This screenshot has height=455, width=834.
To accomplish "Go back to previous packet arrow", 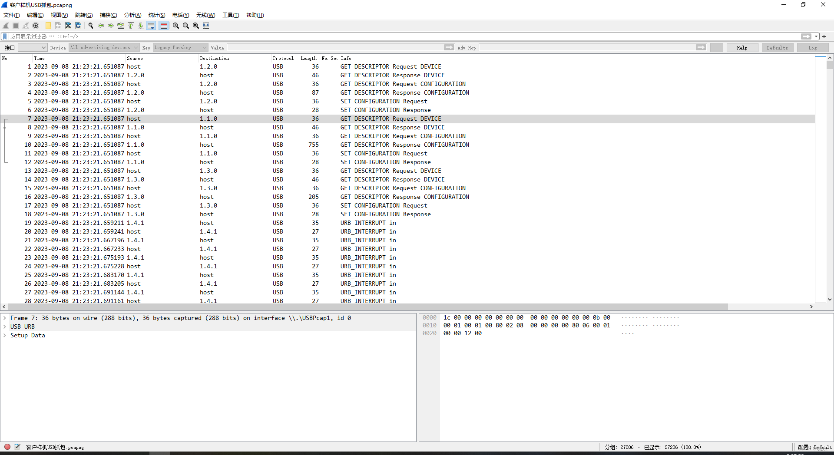I will click(x=101, y=26).
